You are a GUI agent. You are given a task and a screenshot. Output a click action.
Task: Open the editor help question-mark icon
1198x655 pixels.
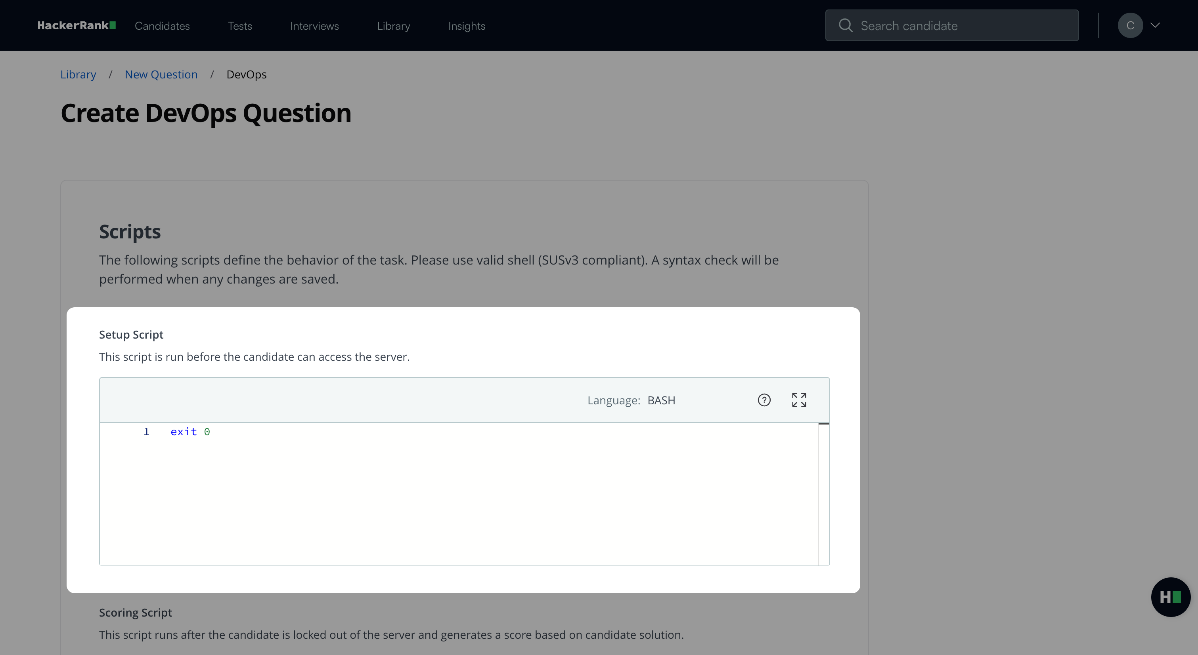click(x=764, y=400)
